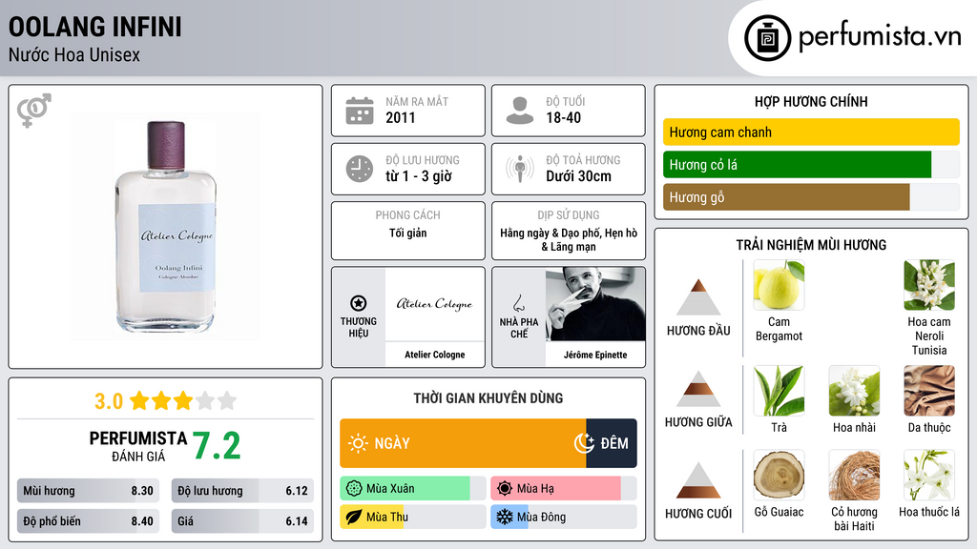Click the PERFUMISTA đánh giá label
The height and width of the screenshot is (549, 977).
click(x=138, y=446)
